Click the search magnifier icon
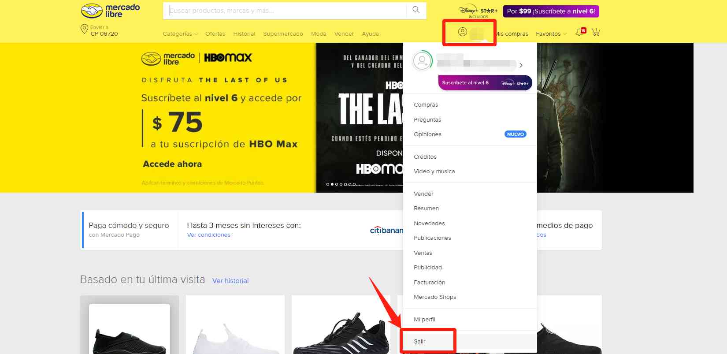The width and height of the screenshot is (727, 354). 416,10
